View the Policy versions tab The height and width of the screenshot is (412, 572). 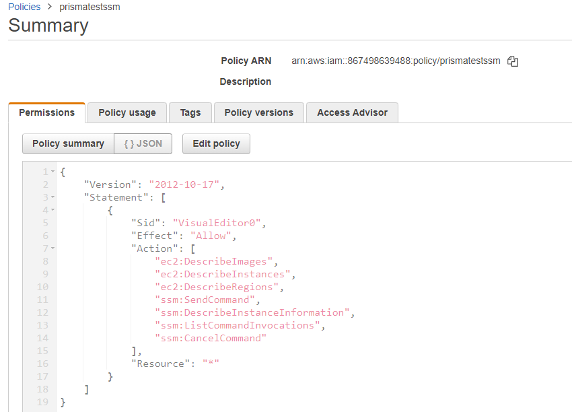258,112
